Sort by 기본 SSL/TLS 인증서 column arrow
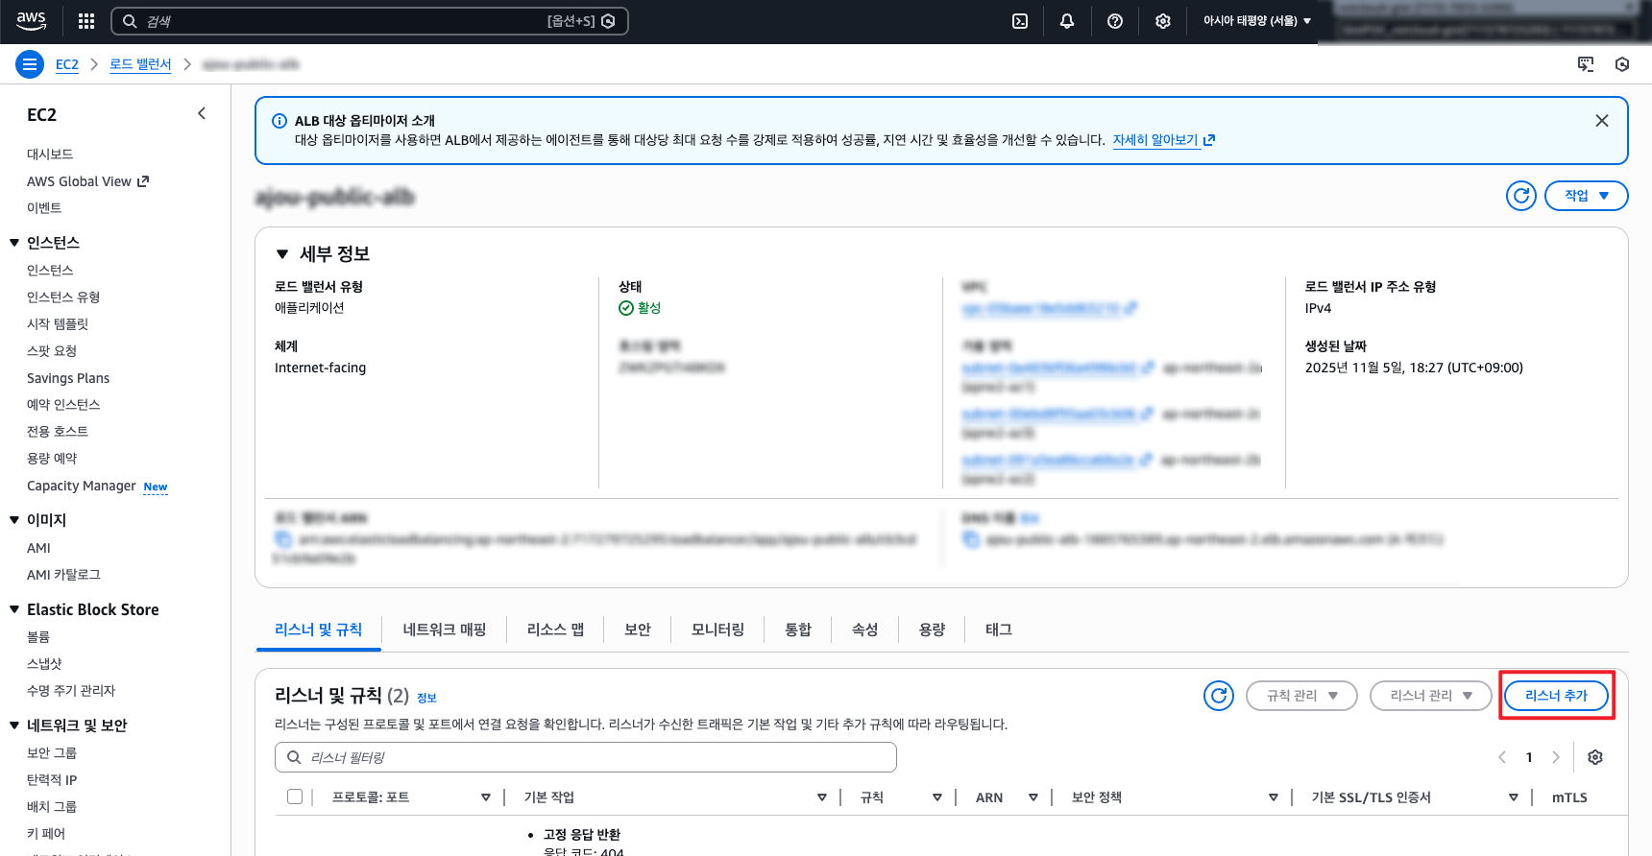The height and width of the screenshot is (856, 1652). [1514, 797]
